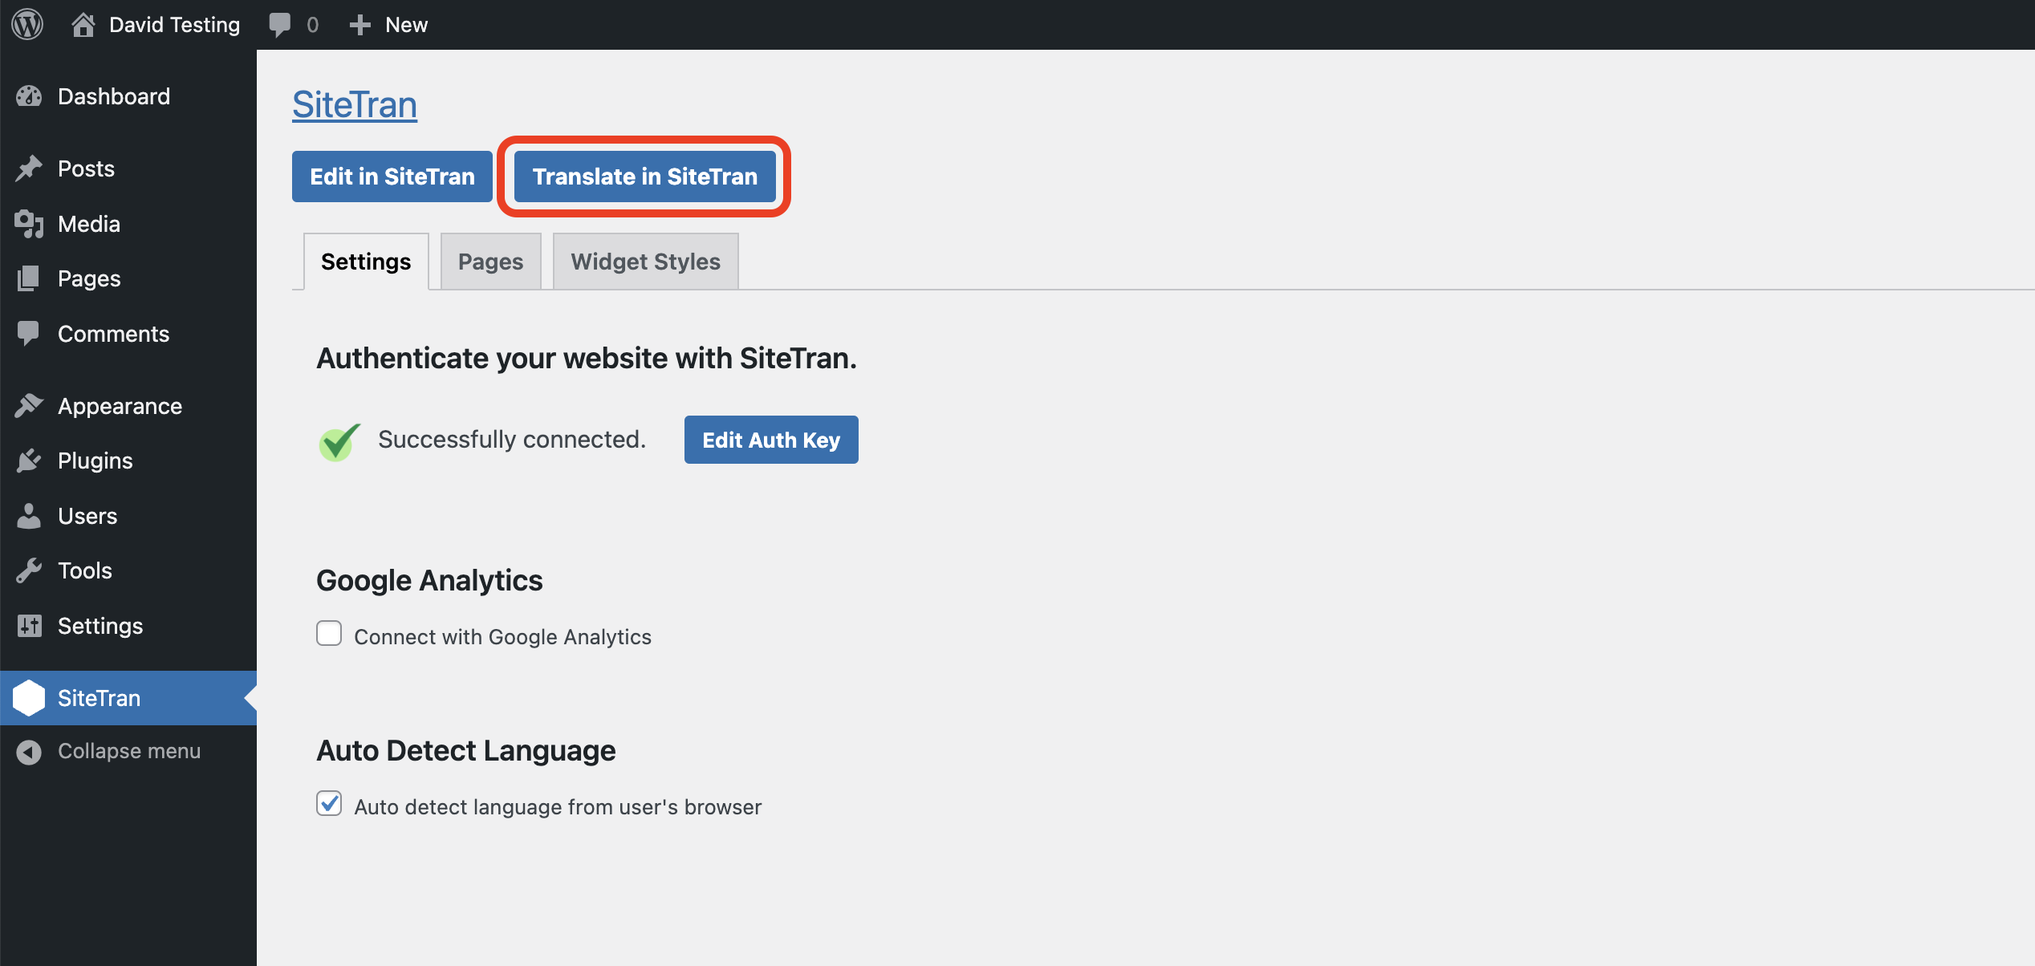
Task: Click the Posts pushpin icon
Action: tap(29, 168)
